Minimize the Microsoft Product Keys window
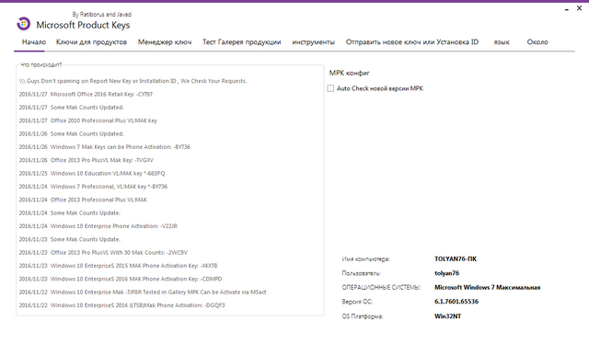 tap(567, 9)
